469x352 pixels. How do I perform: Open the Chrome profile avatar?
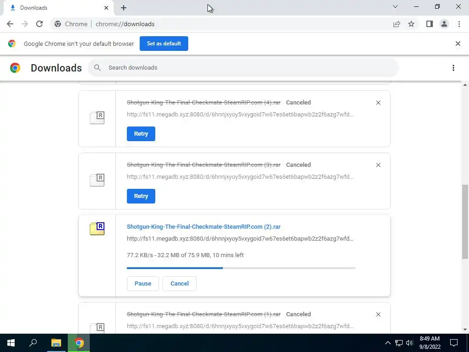pos(444,24)
